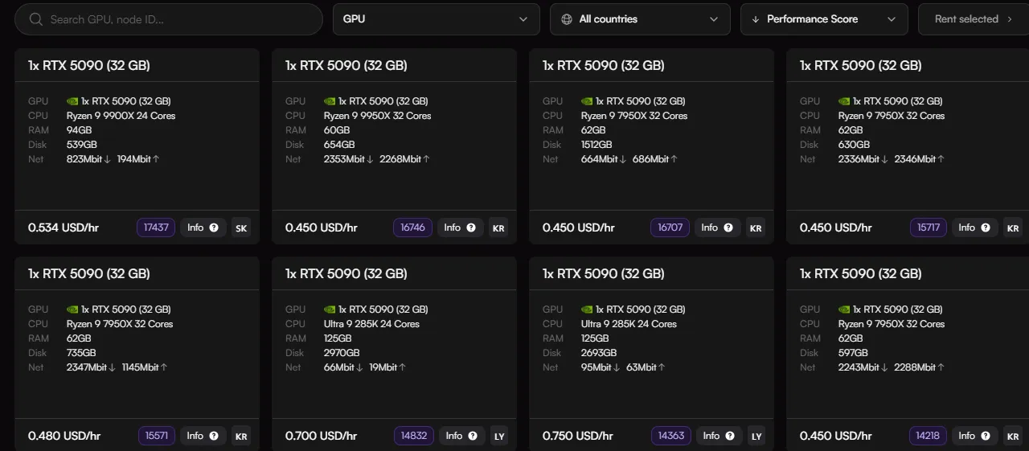This screenshot has width=1029, height=451.
Task: Click the 94GB RAM value
Action: pos(80,130)
